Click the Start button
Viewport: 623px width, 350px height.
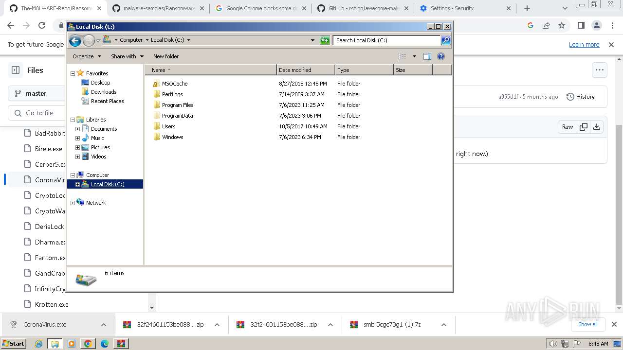(13, 344)
